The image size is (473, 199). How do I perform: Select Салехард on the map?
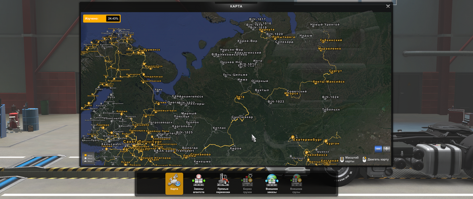click(285, 42)
